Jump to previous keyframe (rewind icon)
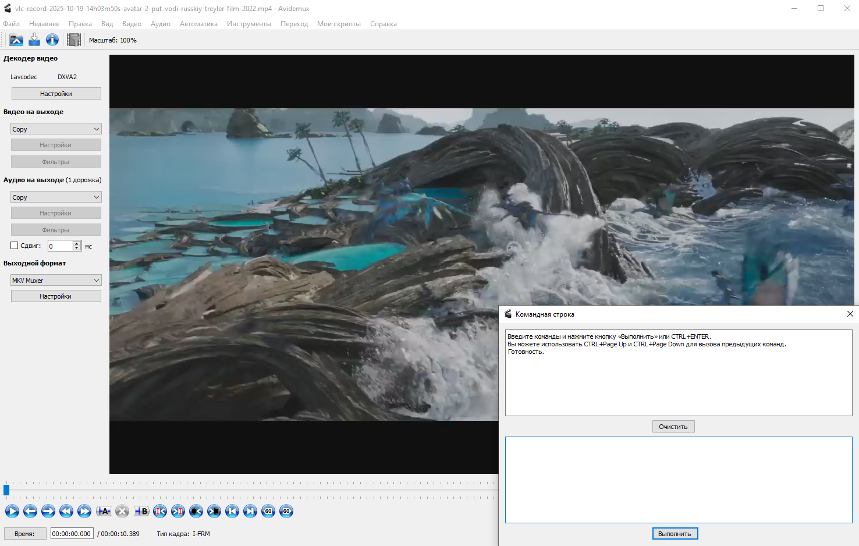 (66, 511)
